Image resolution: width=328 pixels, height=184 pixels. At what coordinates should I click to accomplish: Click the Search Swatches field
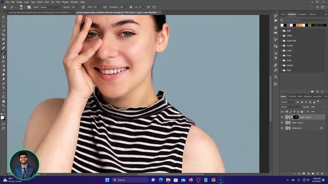(303, 20)
